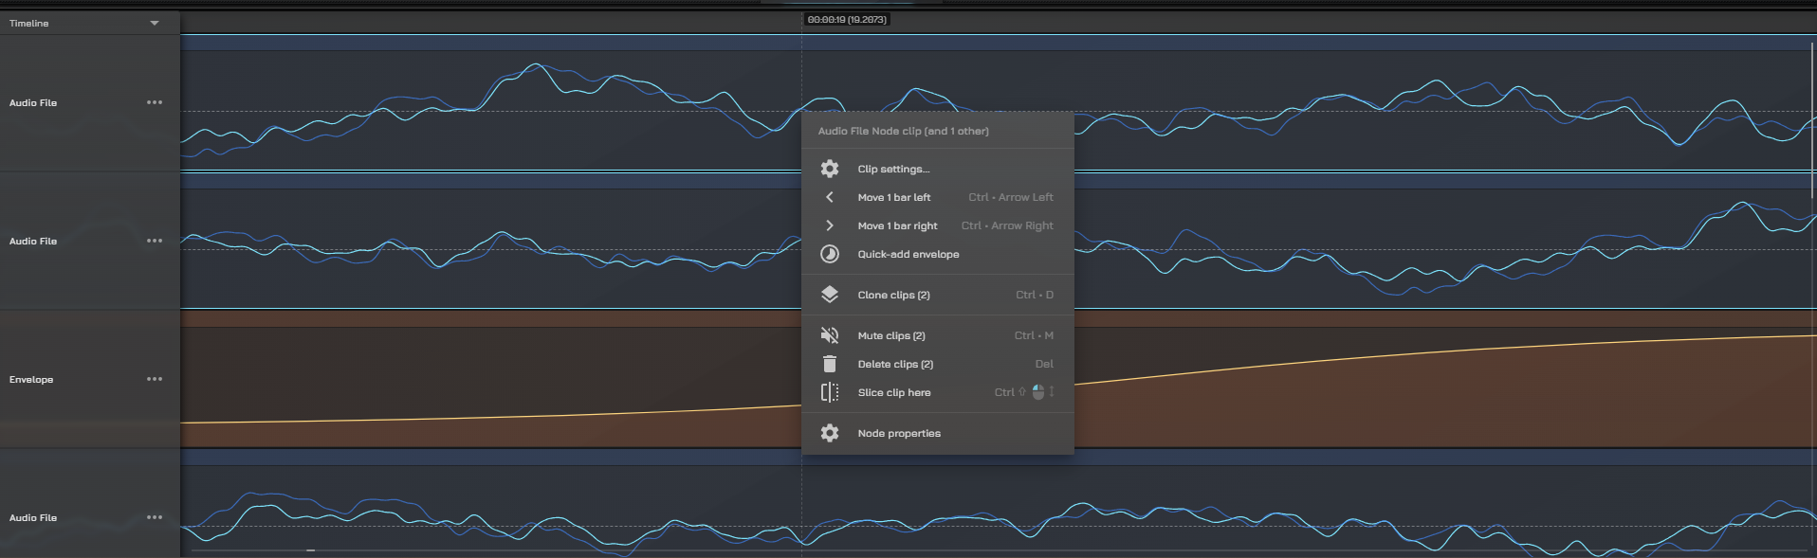
Task: Select Mute clips (2)
Action: (x=938, y=335)
